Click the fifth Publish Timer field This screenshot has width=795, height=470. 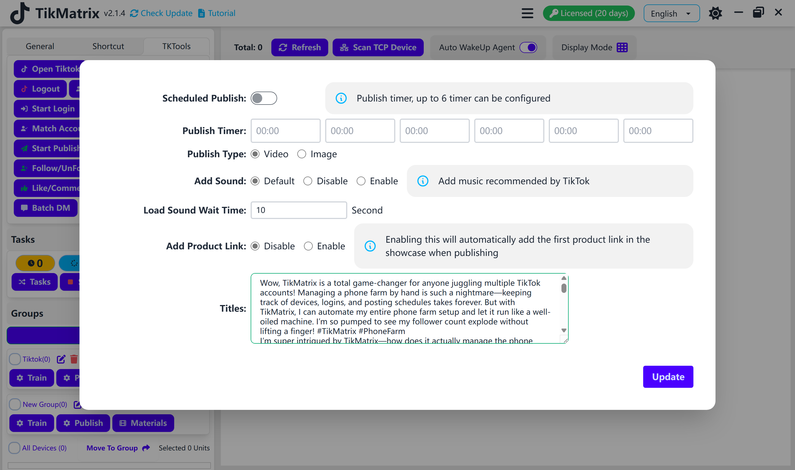(583, 131)
